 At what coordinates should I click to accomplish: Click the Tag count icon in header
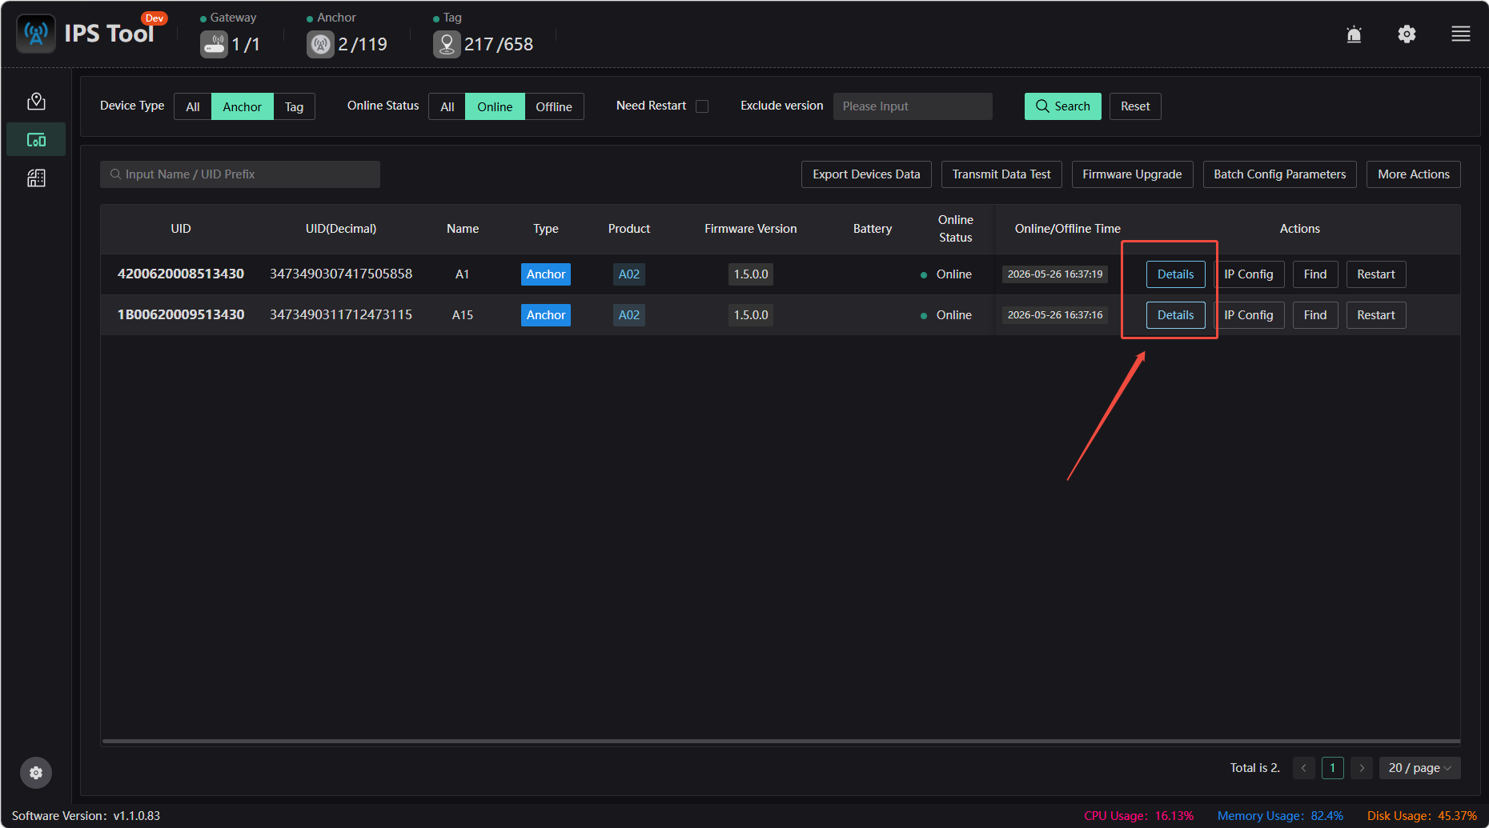click(447, 44)
